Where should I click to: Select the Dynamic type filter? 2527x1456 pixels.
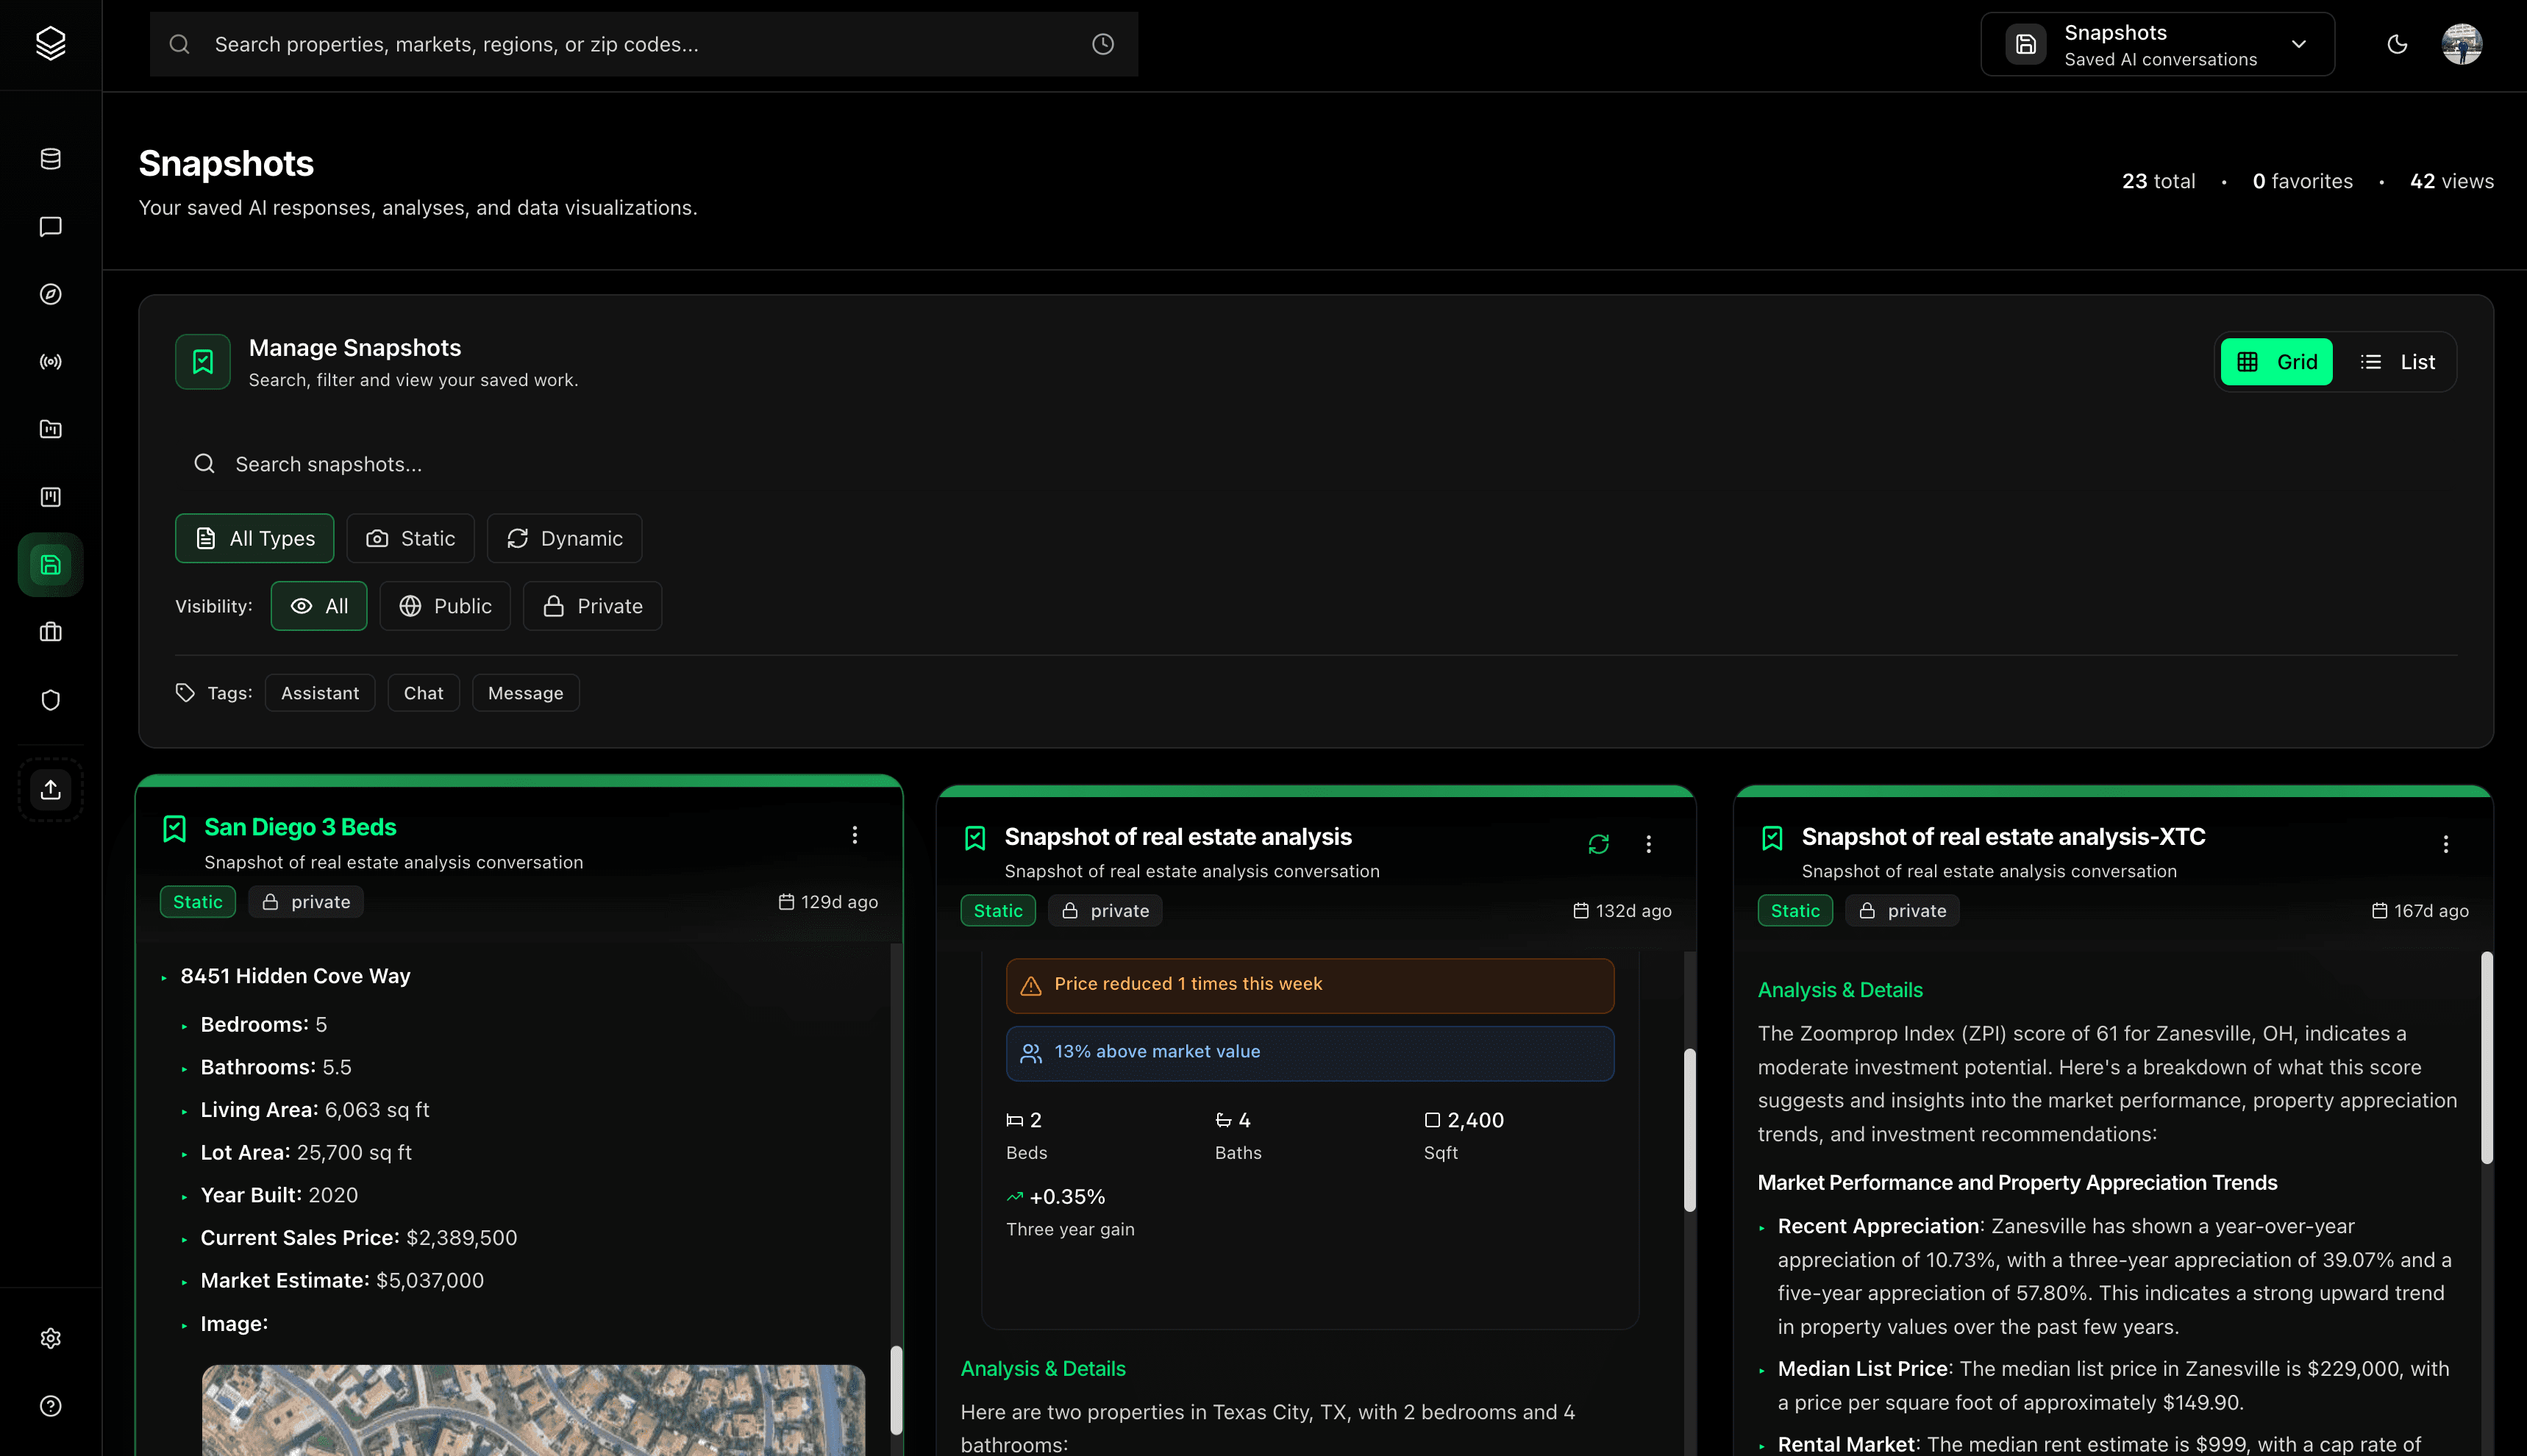point(564,539)
